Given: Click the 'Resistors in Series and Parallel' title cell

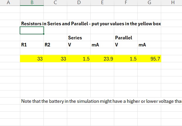Looking at the screenshot, I should coord(32,23).
